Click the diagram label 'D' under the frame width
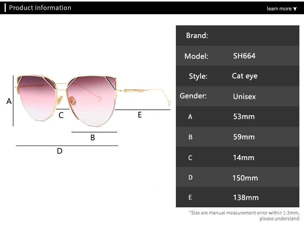Viewport: 304px width, 225px height. 60,151
